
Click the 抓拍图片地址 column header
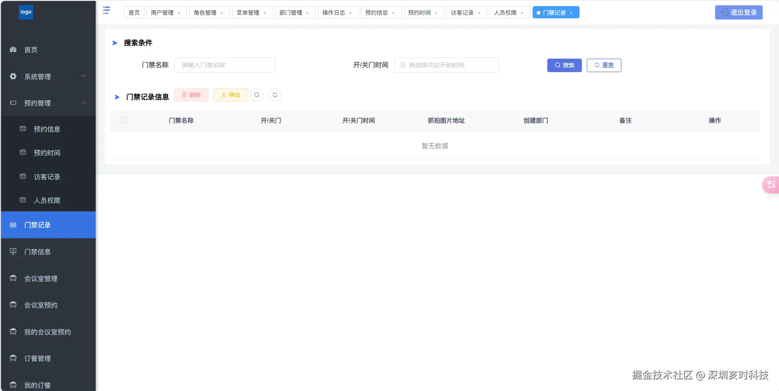coord(446,121)
